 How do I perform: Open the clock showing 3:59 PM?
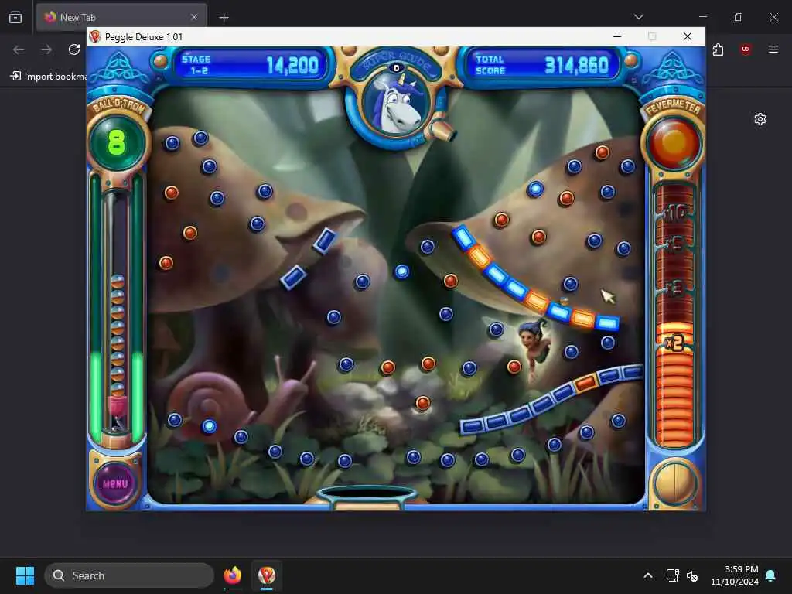point(734,575)
